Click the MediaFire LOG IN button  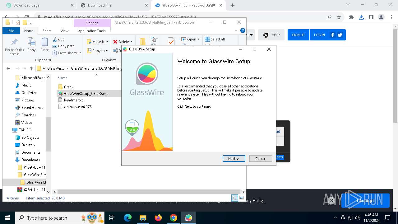[319, 35]
